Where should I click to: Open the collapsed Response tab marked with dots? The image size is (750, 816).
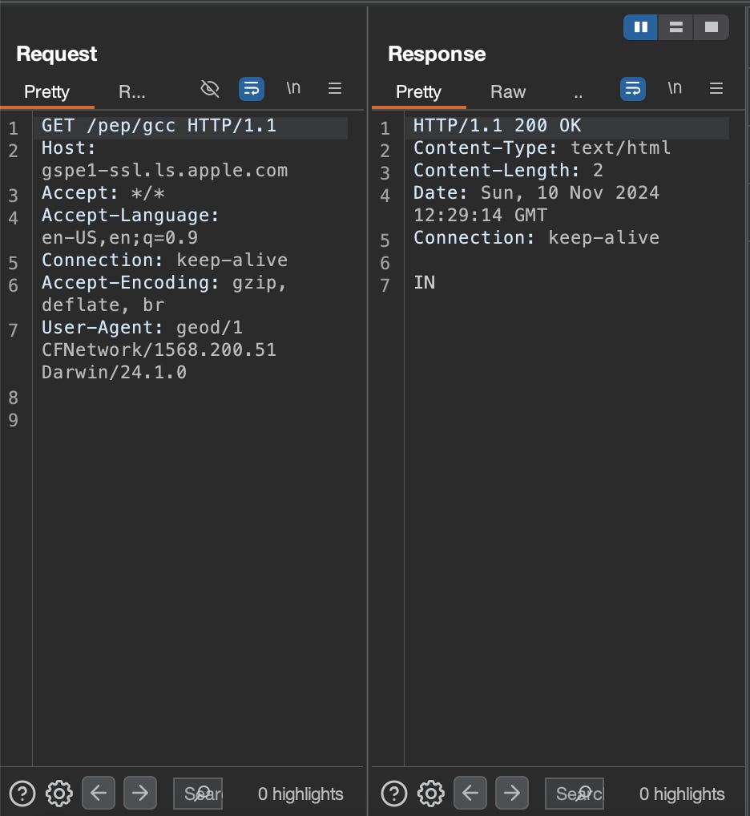(579, 95)
